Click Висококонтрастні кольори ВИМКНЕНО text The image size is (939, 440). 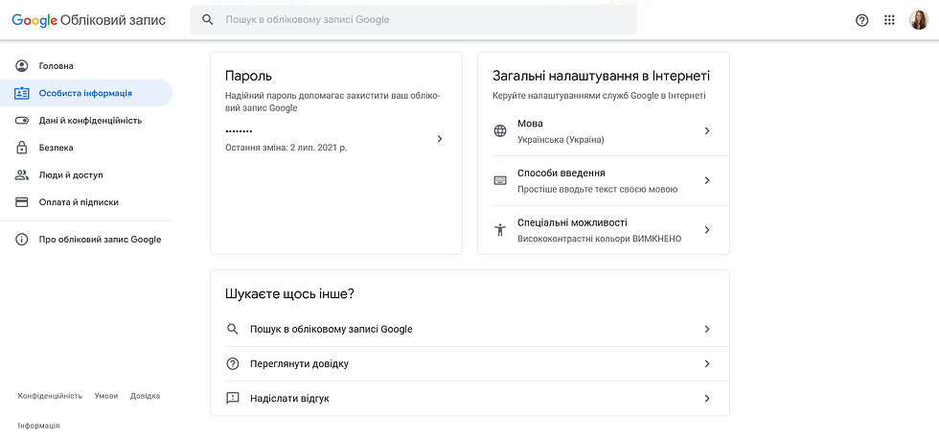coord(600,239)
